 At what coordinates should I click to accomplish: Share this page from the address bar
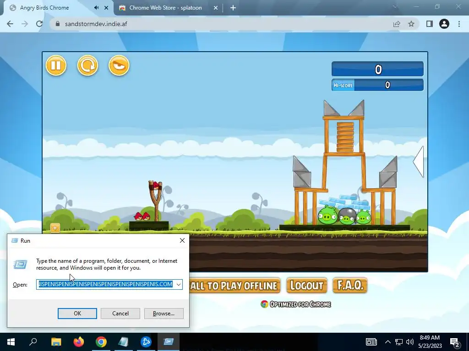[397, 24]
